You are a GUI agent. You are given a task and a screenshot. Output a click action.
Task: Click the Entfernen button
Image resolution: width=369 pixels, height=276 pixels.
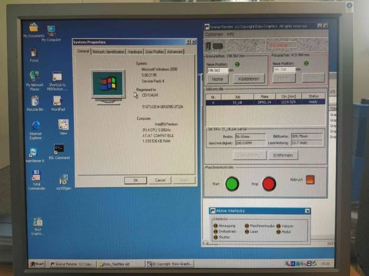[x=283, y=155]
